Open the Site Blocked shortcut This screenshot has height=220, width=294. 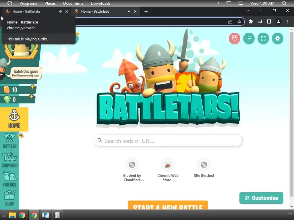click(204, 168)
